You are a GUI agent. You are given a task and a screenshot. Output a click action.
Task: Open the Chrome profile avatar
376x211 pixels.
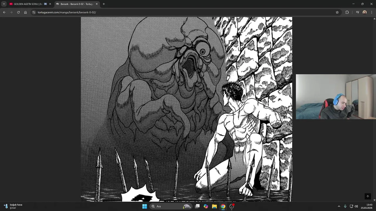(x=365, y=12)
